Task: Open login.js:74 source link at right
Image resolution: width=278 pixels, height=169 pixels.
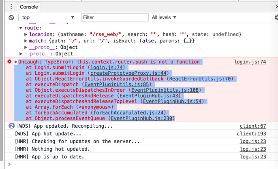Action: tap(250, 62)
